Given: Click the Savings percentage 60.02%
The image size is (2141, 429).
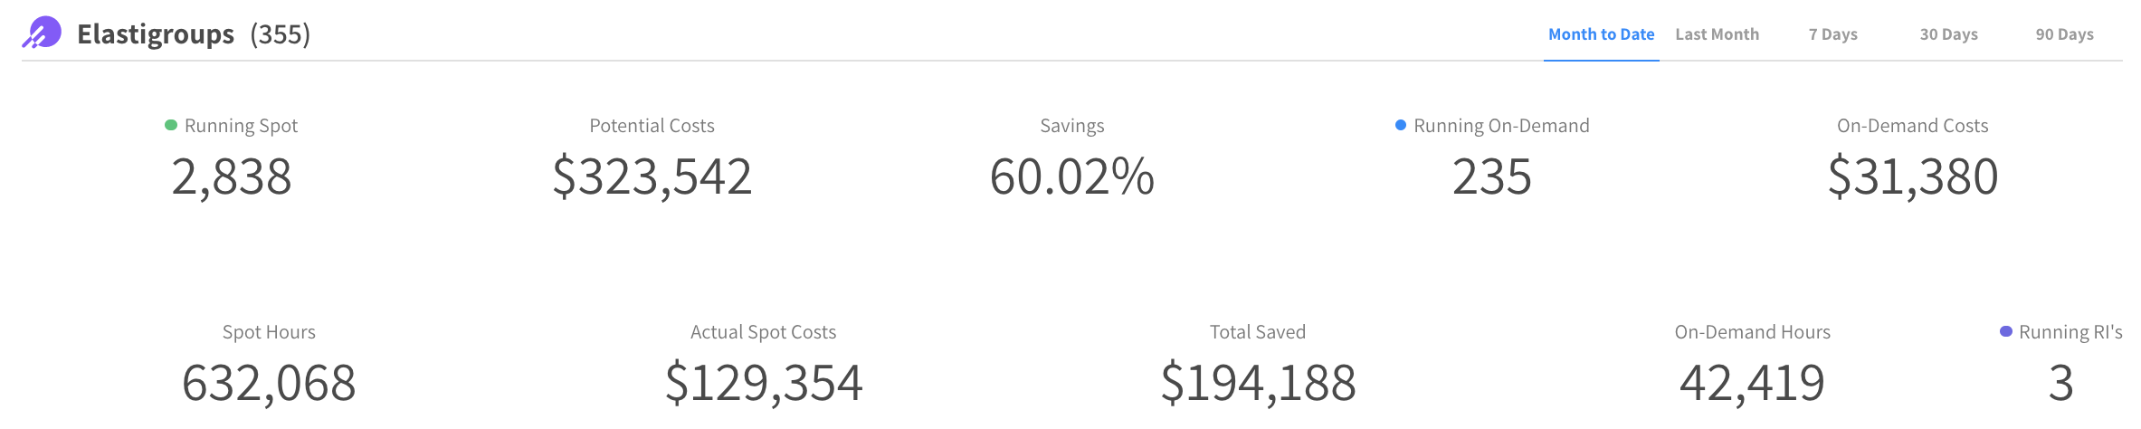Looking at the screenshot, I should (1071, 176).
